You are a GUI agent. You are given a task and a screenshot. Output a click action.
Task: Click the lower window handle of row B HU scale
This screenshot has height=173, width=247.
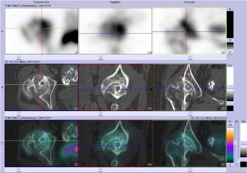click(x=230, y=103)
